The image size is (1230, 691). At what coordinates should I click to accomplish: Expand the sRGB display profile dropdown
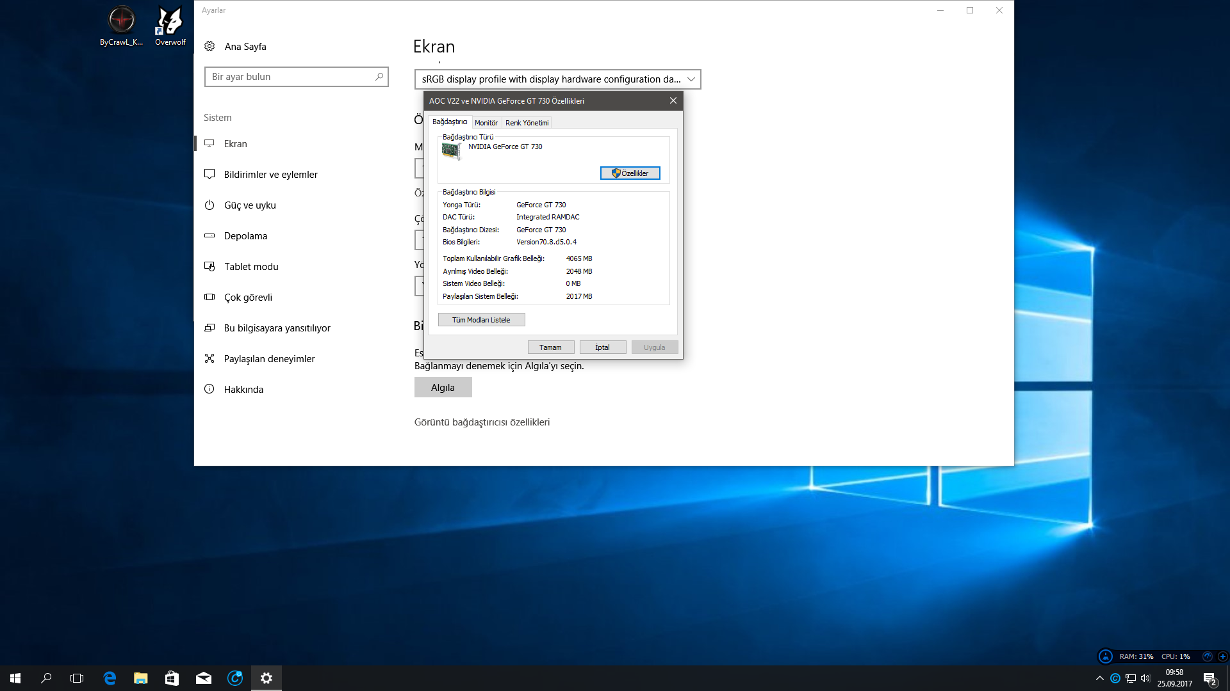(558, 79)
